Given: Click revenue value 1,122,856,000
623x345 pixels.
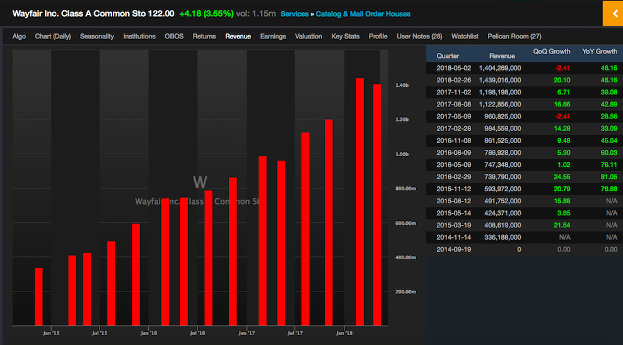Looking at the screenshot, I should (500, 105).
